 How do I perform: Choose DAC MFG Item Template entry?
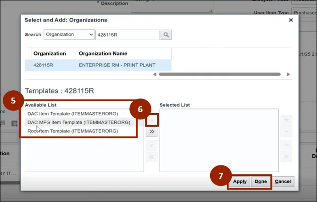pos(78,122)
